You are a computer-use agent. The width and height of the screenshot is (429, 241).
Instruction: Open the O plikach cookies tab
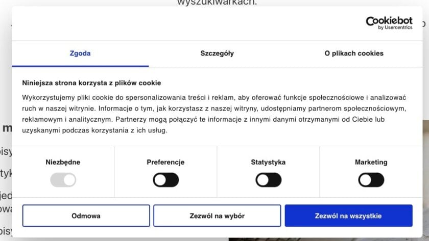354,53
